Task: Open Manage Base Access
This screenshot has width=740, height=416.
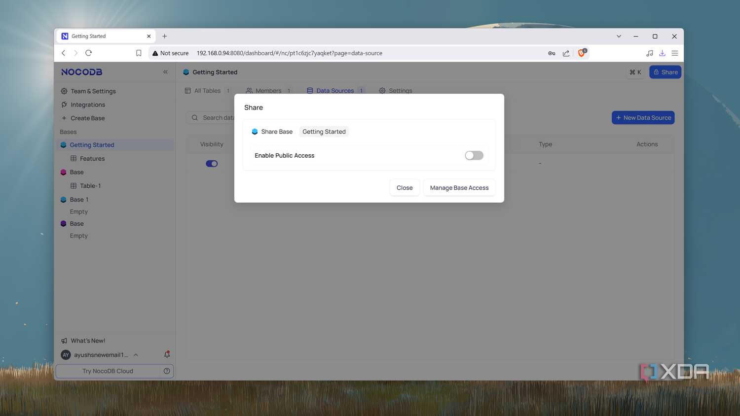Action: pos(459,188)
